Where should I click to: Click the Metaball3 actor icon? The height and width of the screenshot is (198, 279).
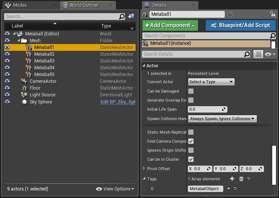28,61
